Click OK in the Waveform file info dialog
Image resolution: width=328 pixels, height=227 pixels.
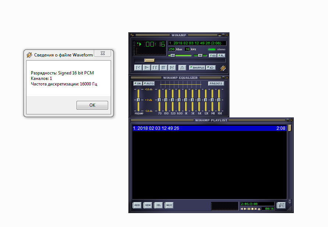pyautogui.click(x=92, y=105)
